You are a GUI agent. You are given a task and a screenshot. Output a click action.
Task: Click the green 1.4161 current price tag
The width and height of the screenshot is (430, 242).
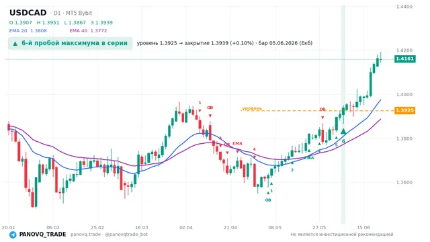(404, 58)
